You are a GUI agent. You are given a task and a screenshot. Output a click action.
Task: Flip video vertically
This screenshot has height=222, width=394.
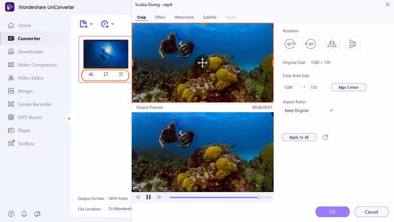pyautogui.click(x=353, y=44)
